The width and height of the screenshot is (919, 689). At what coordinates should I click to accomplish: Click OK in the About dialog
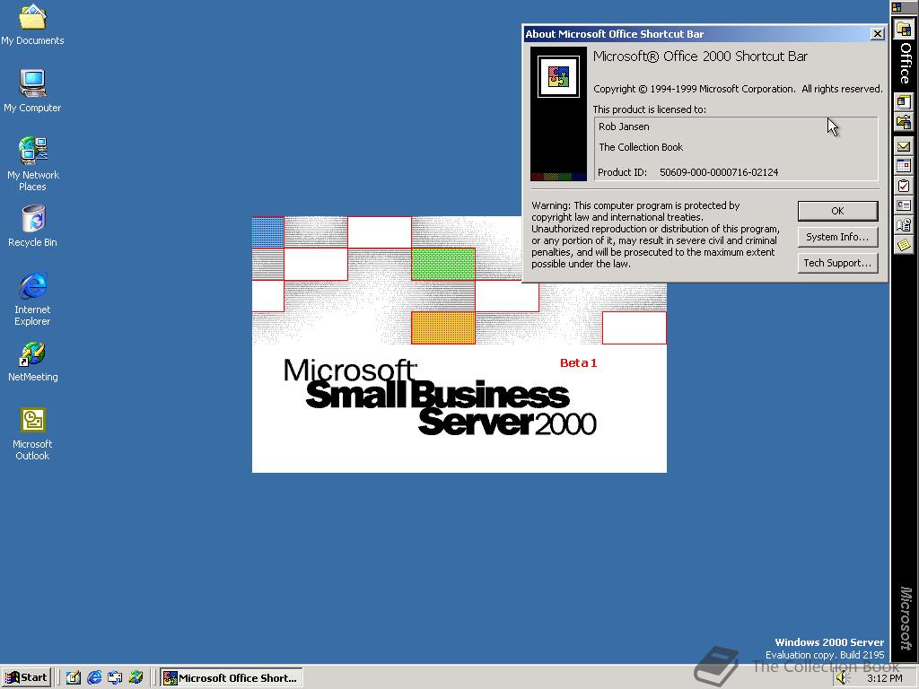coord(837,211)
